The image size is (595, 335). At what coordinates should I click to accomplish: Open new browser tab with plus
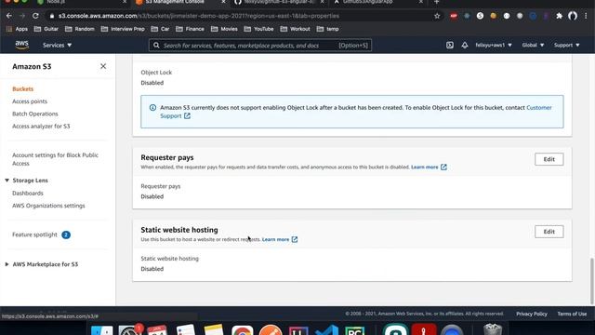pos(436,2)
